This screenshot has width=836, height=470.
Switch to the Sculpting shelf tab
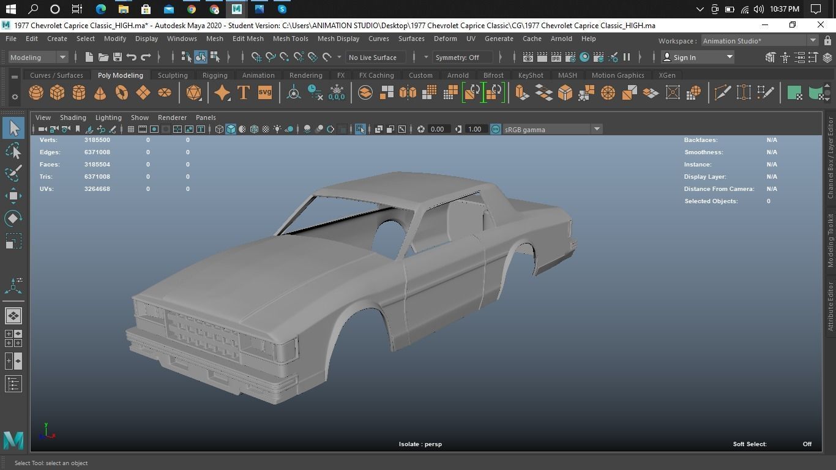[x=173, y=75]
